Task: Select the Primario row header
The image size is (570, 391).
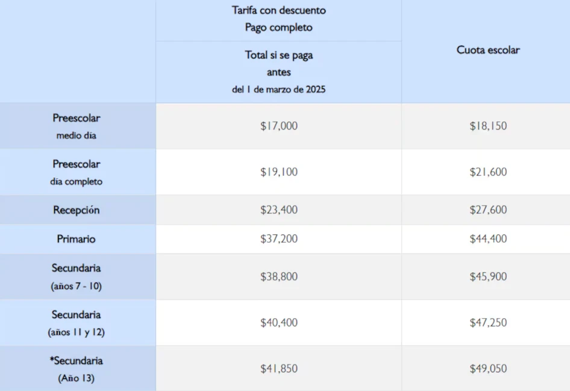Action: coord(77,239)
